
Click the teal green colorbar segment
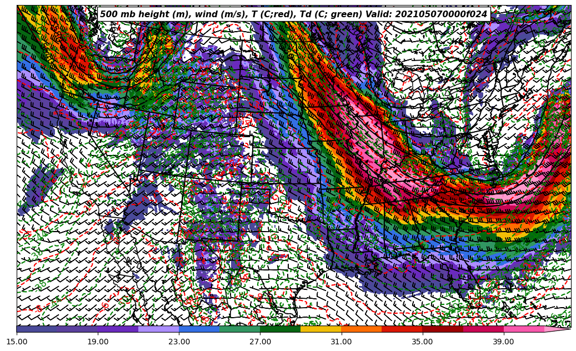[239, 329]
